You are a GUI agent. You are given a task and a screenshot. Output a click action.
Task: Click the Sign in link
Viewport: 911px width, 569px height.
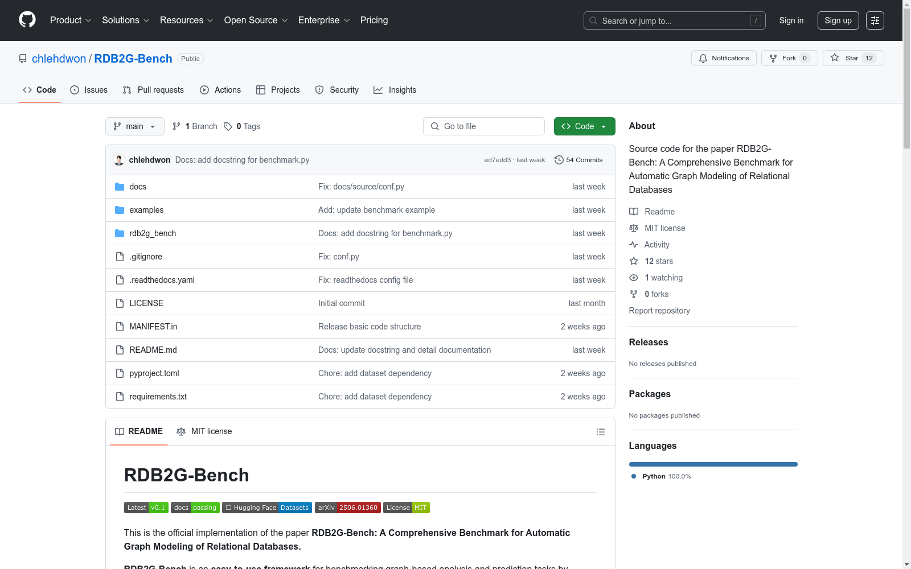click(791, 20)
